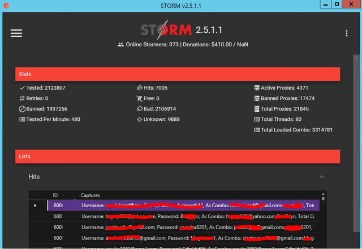Click 'Retries: 0' stat
362x249 pixels.
click(x=37, y=98)
